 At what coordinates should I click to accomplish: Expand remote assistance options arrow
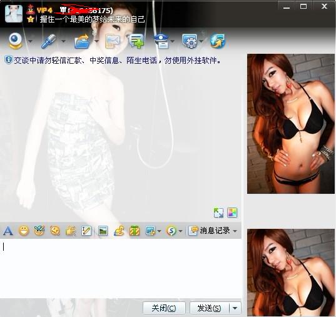pyautogui.click(x=201, y=41)
